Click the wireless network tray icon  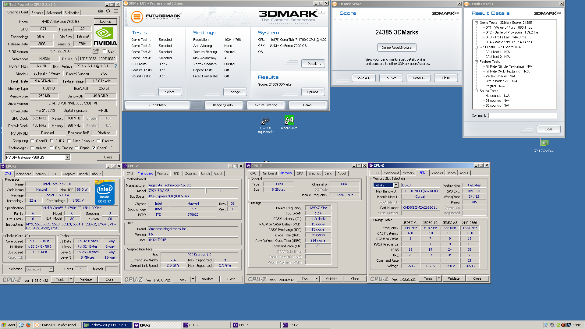point(547,325)
